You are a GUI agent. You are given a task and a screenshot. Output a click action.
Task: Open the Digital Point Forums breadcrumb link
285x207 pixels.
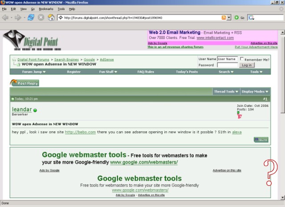point(33,60)
